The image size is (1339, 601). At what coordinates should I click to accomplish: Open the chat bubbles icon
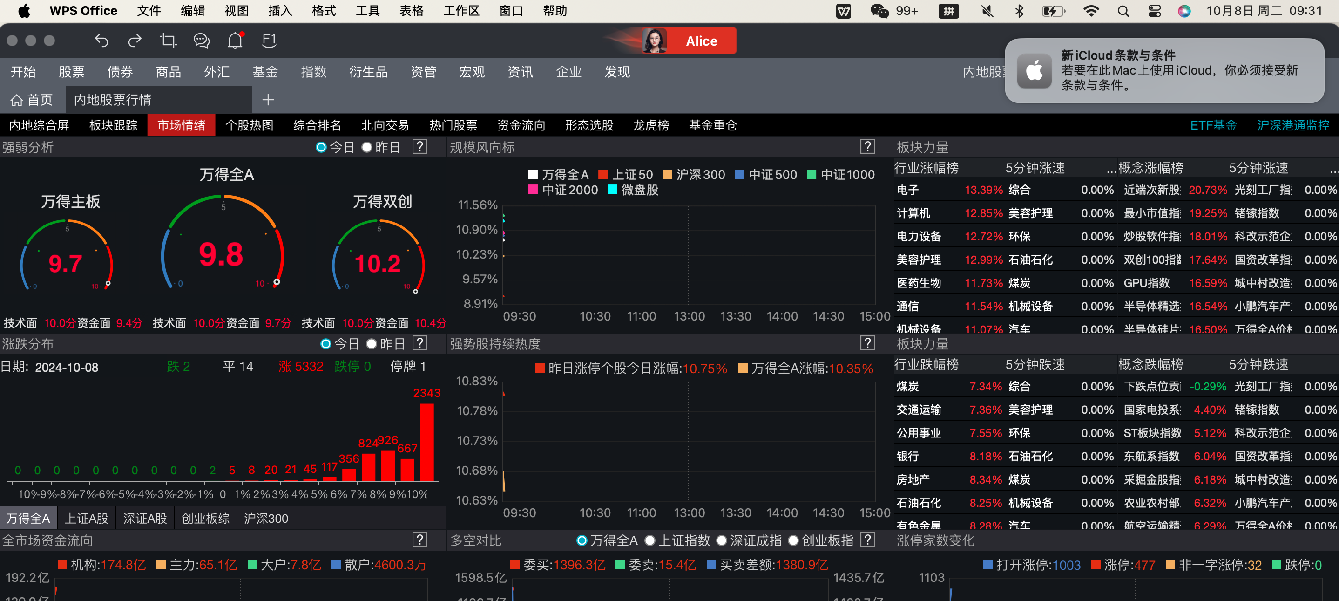[201, 41]
